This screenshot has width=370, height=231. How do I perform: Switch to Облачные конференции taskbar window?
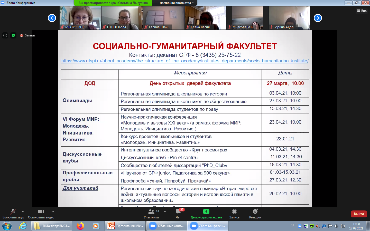click(167, 226)
